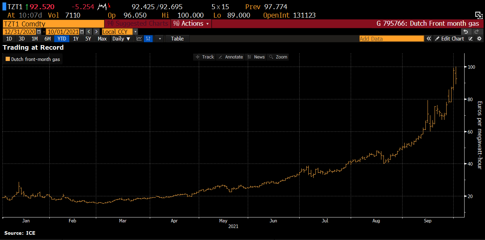485x240 pixels.
Task: Open the Daily periodicity dropdown
Action: pyautogui.click(x=121, y=39)
